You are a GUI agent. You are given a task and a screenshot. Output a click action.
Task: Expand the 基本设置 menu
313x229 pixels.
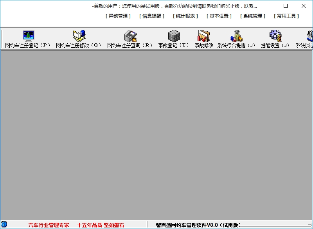219,16
